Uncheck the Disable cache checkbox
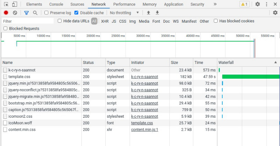Screen dimensions: 280x146 (x=77, y=13)
